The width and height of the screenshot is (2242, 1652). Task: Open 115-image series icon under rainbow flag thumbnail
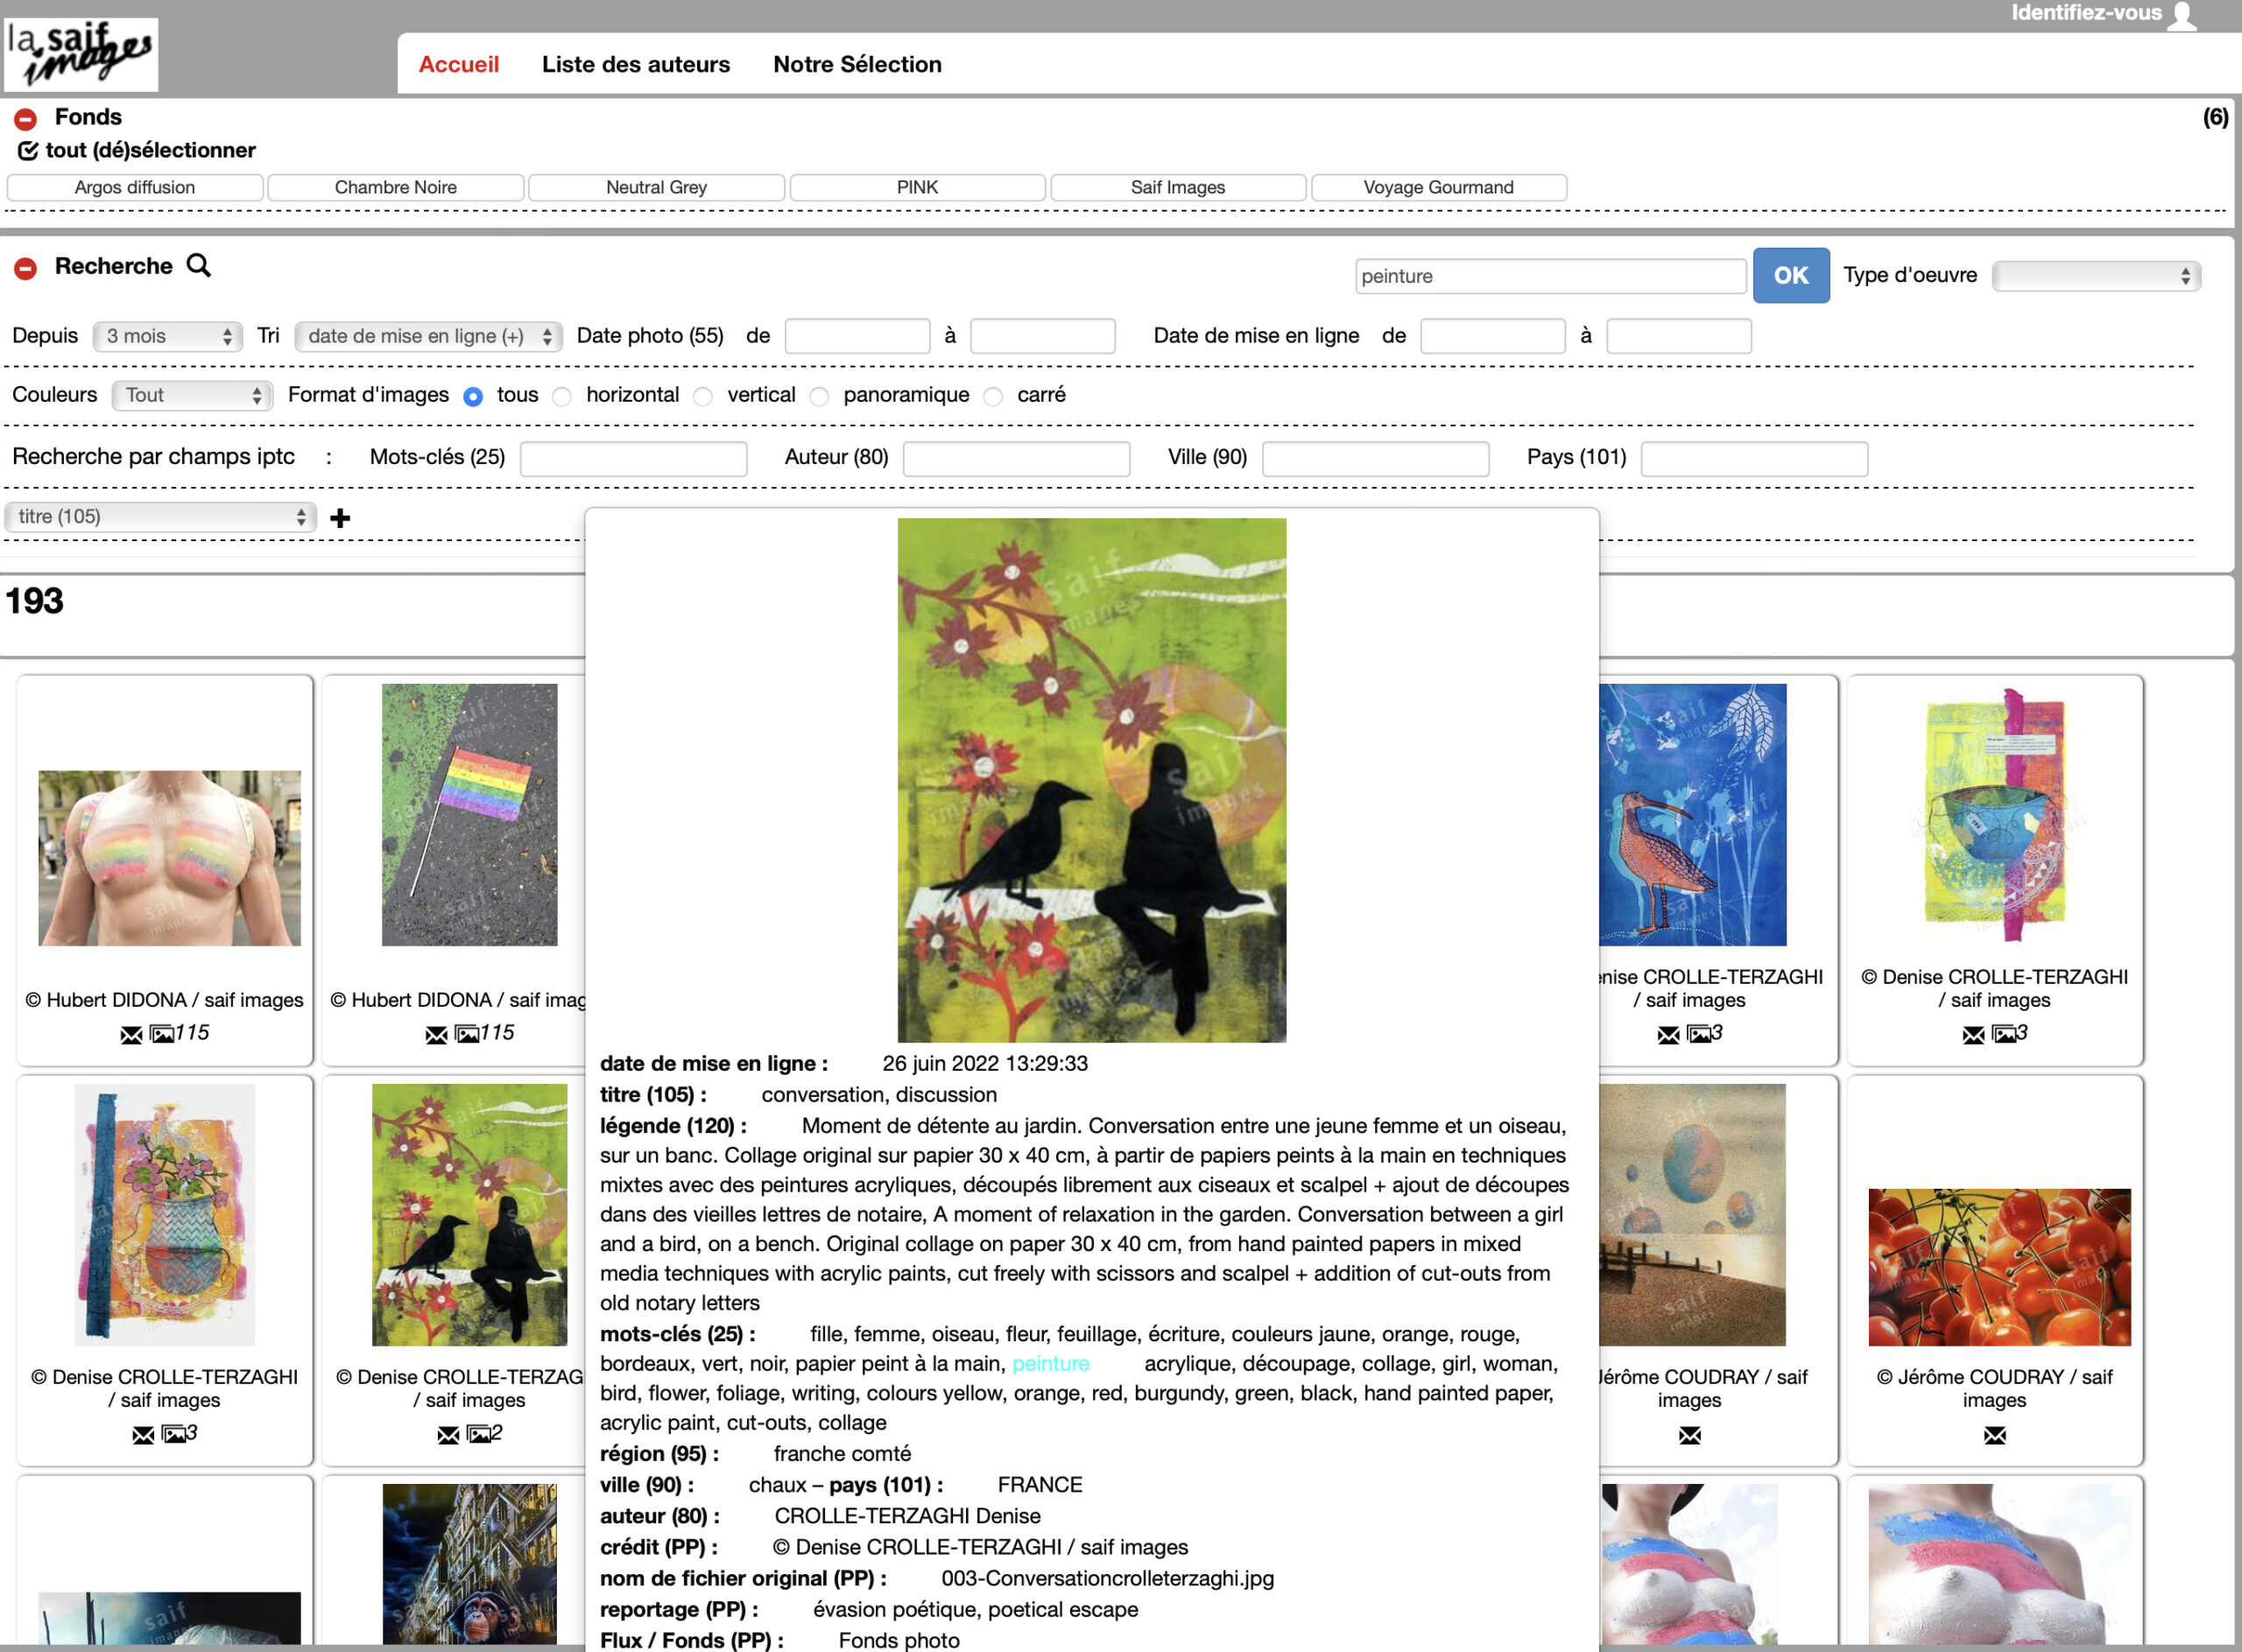click(466, 1034)
